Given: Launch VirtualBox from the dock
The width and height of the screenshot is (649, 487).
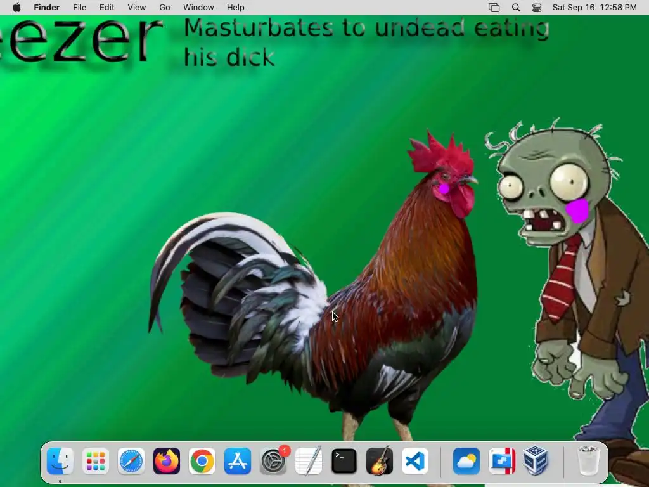Looking at the screenshot, I should (x=536, y=461).
